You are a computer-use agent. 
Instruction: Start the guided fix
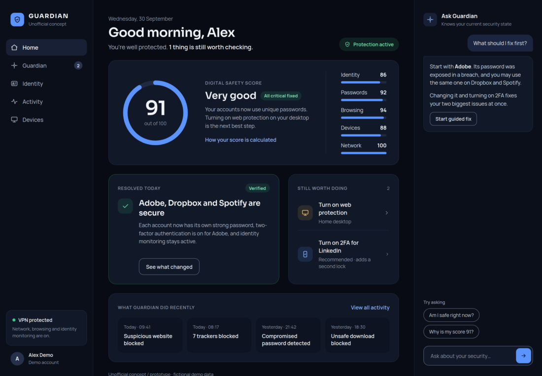point(453,119)
